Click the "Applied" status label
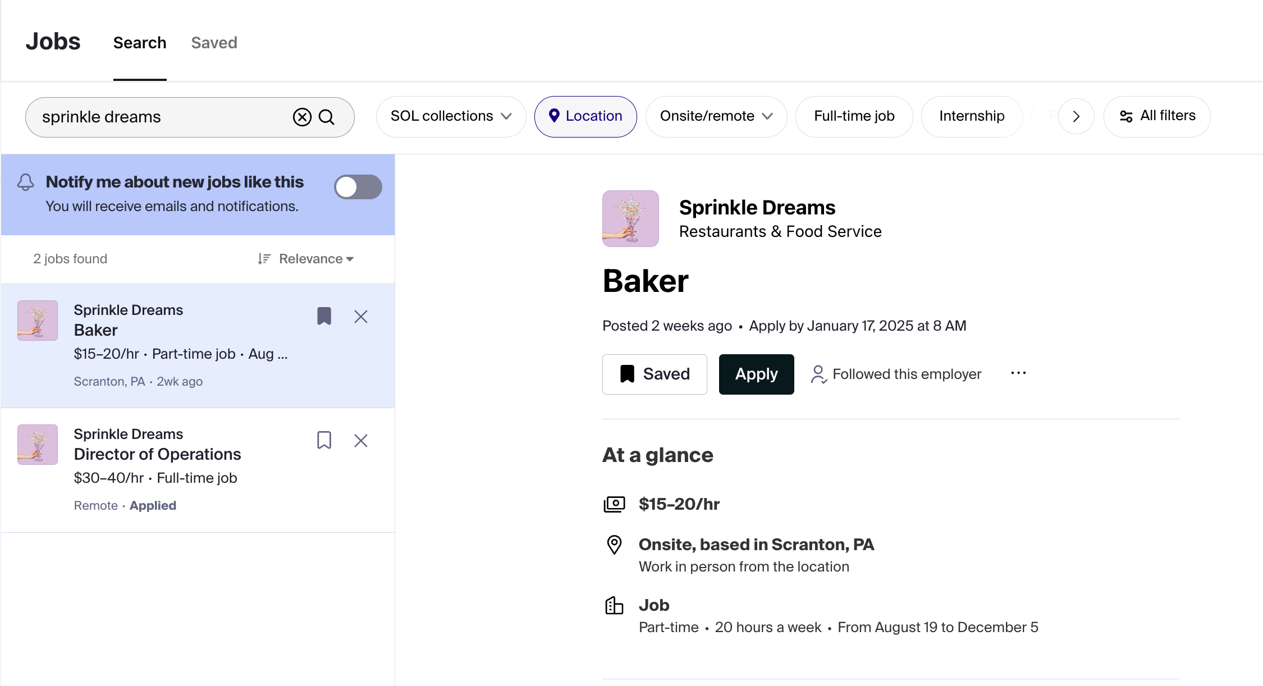The height and width of the screenshot is (686, 1263). [153, 505]
